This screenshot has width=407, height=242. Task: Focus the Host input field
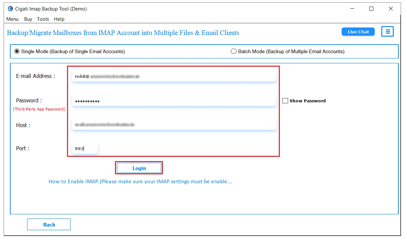(174, 124)
